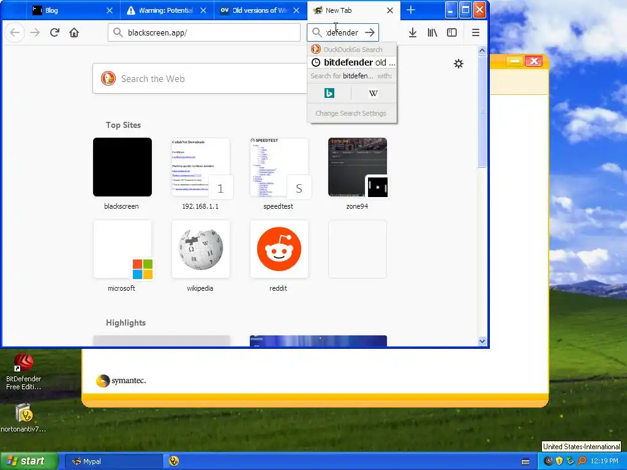627x470 pixels.
Task: Submit search with the arrow button
Action: pos(370,33)
